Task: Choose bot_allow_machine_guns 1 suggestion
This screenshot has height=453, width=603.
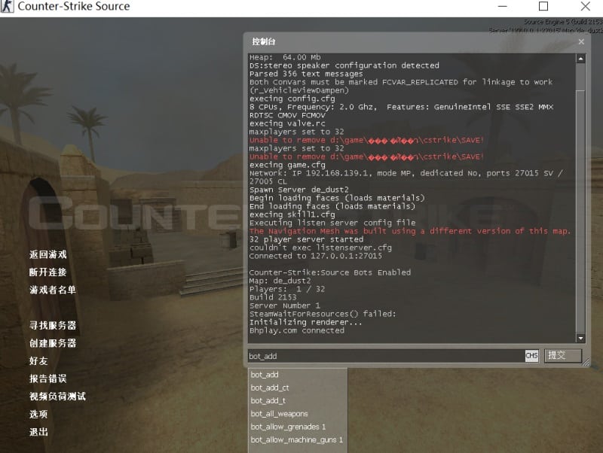Action: click(297, 439)
